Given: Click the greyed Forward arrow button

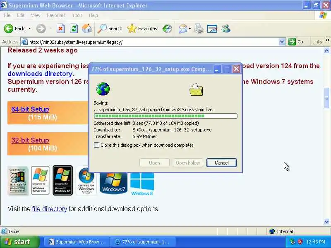Looking at the screenshot, I should [x=41, y=29].
